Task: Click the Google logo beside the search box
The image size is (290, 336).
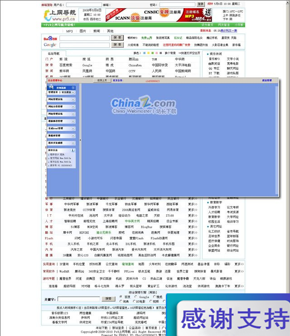Action: [50, 45]
